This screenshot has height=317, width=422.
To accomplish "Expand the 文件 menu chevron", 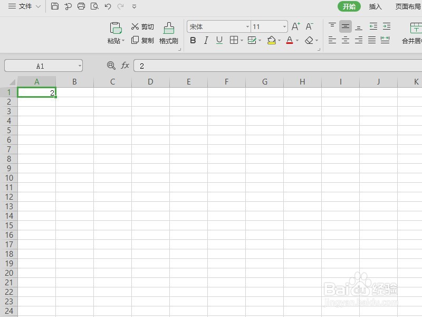I will pyautogui.click(x=38, y=6).
